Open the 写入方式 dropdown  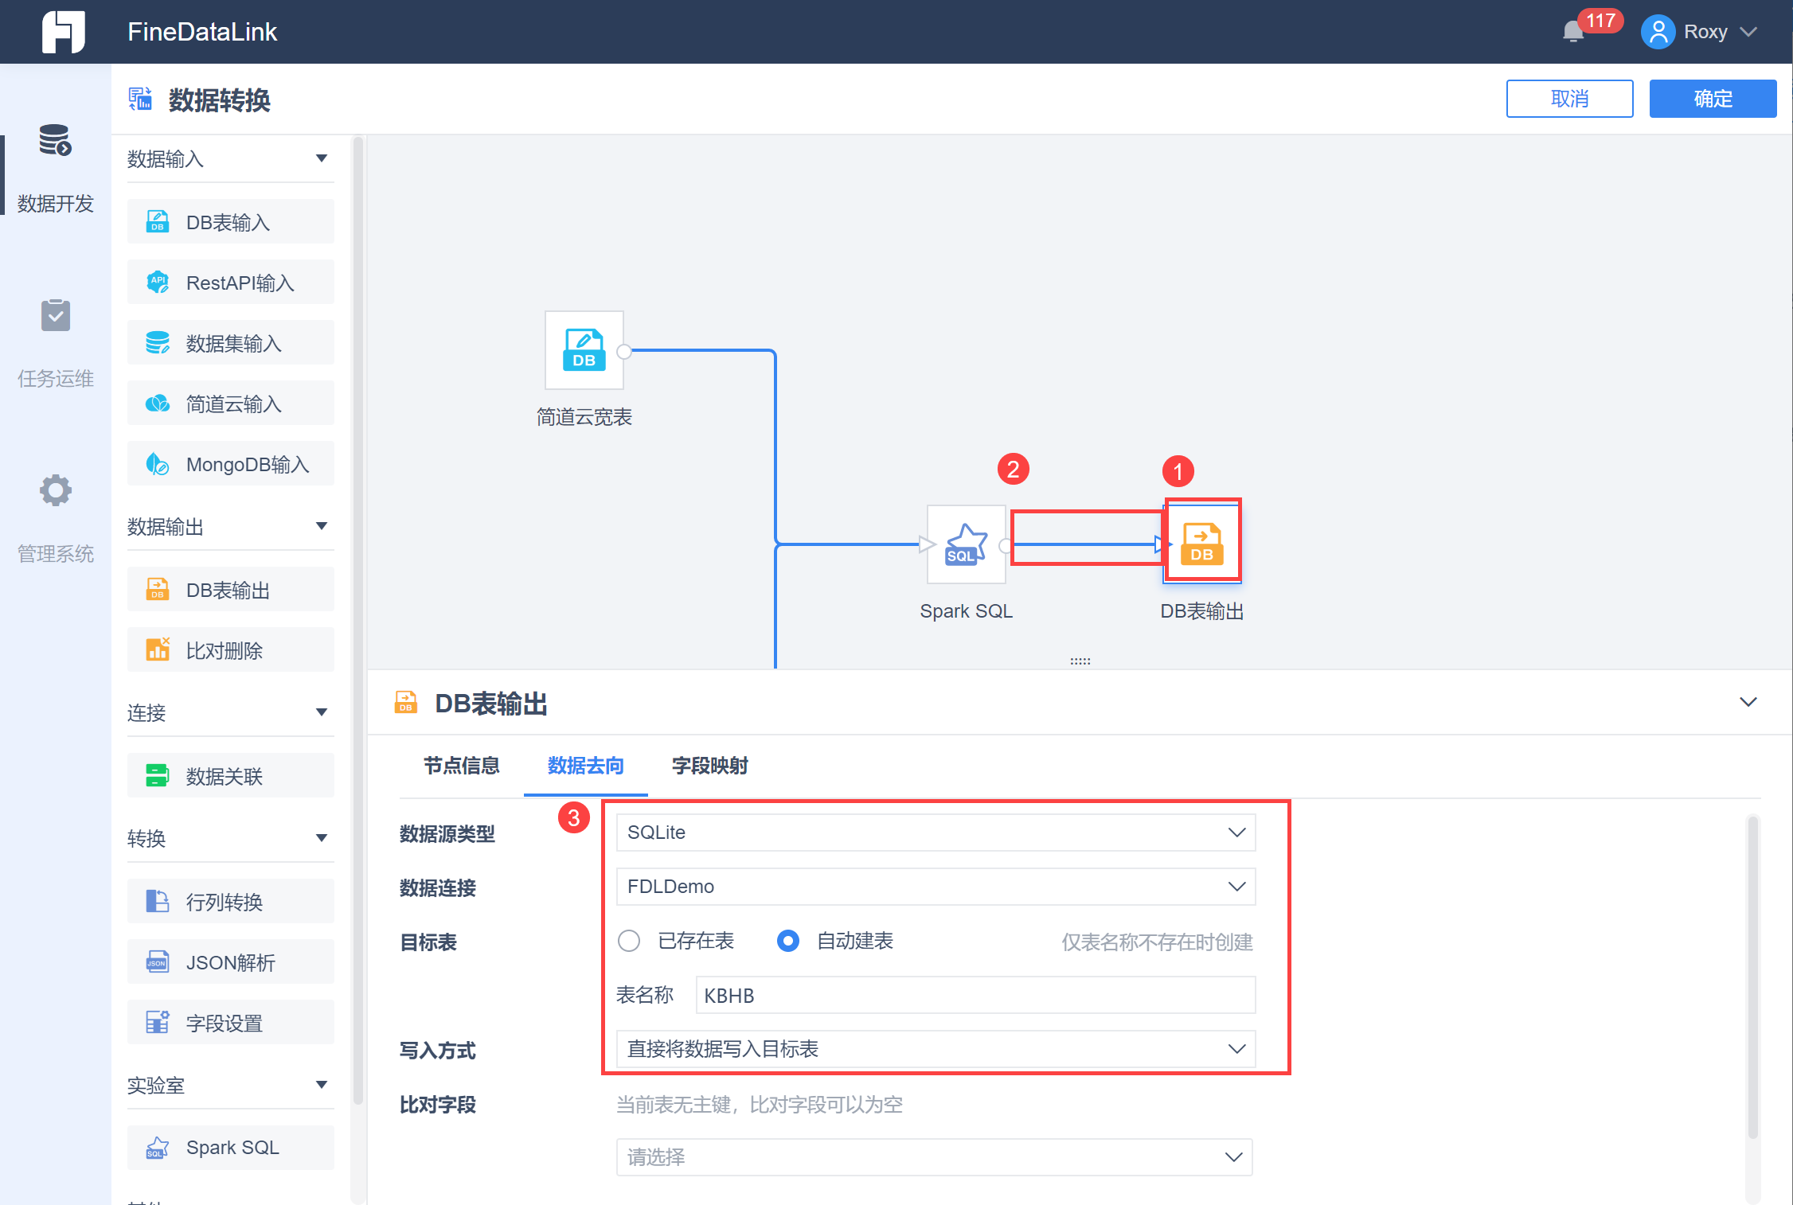click(x=936, y=1049)
